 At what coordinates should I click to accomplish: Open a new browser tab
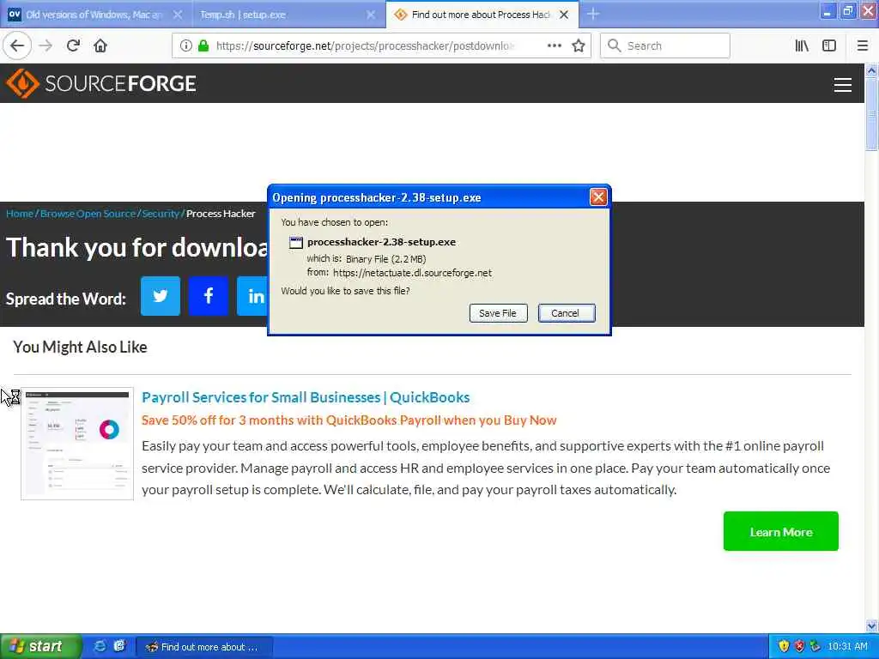tap(593, 14)
